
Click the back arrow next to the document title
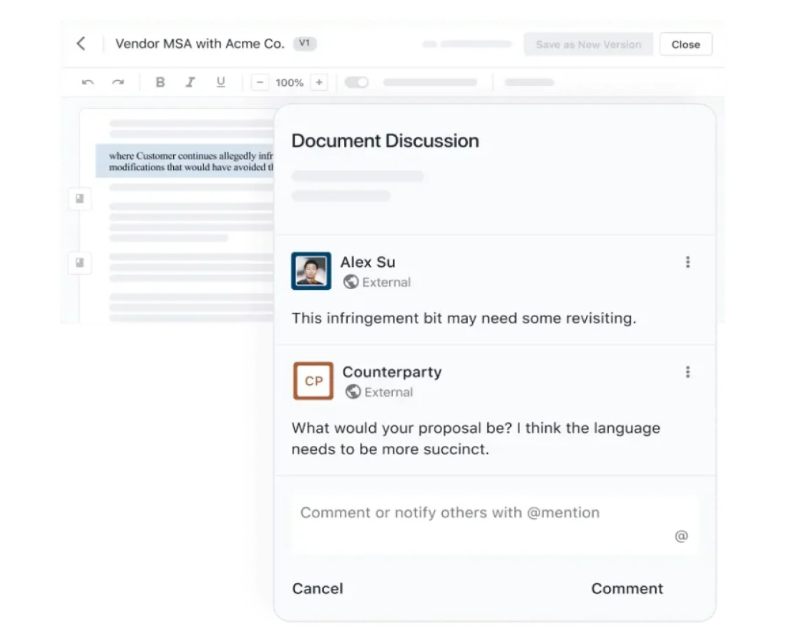[x=81, y=44]
